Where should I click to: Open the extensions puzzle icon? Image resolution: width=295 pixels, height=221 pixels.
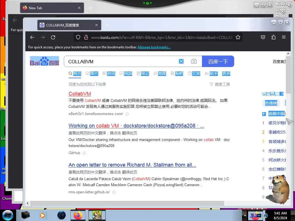tap(273, 37)
